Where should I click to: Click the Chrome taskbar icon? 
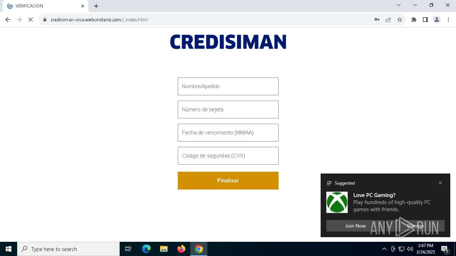coord(199,249)
